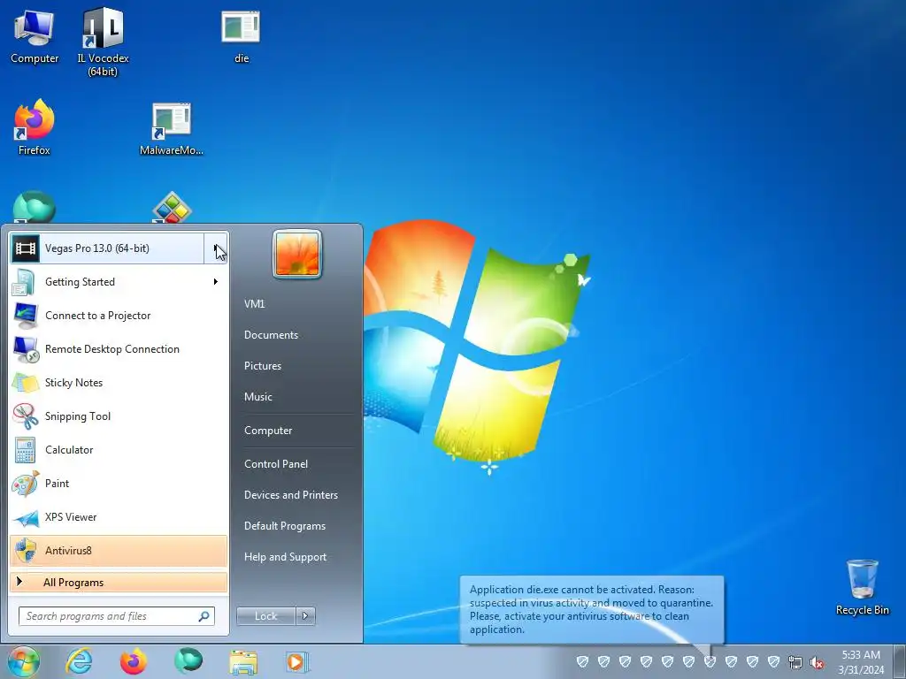This screenshot has width=906, height=679.
Task: Open Control Panel
Action: point(276,463)
